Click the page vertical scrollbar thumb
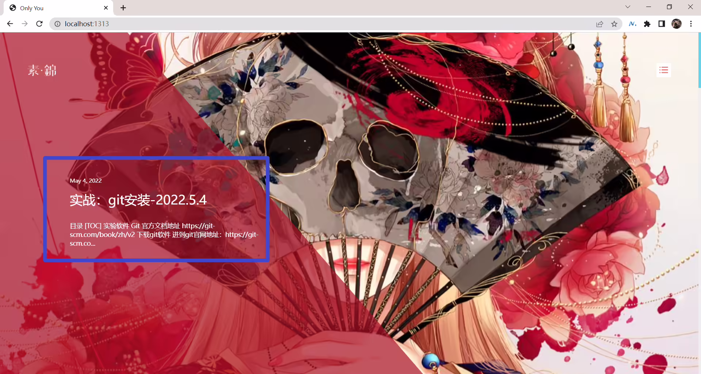Viewport: 701px width, 374px height. tap(699, 60)
